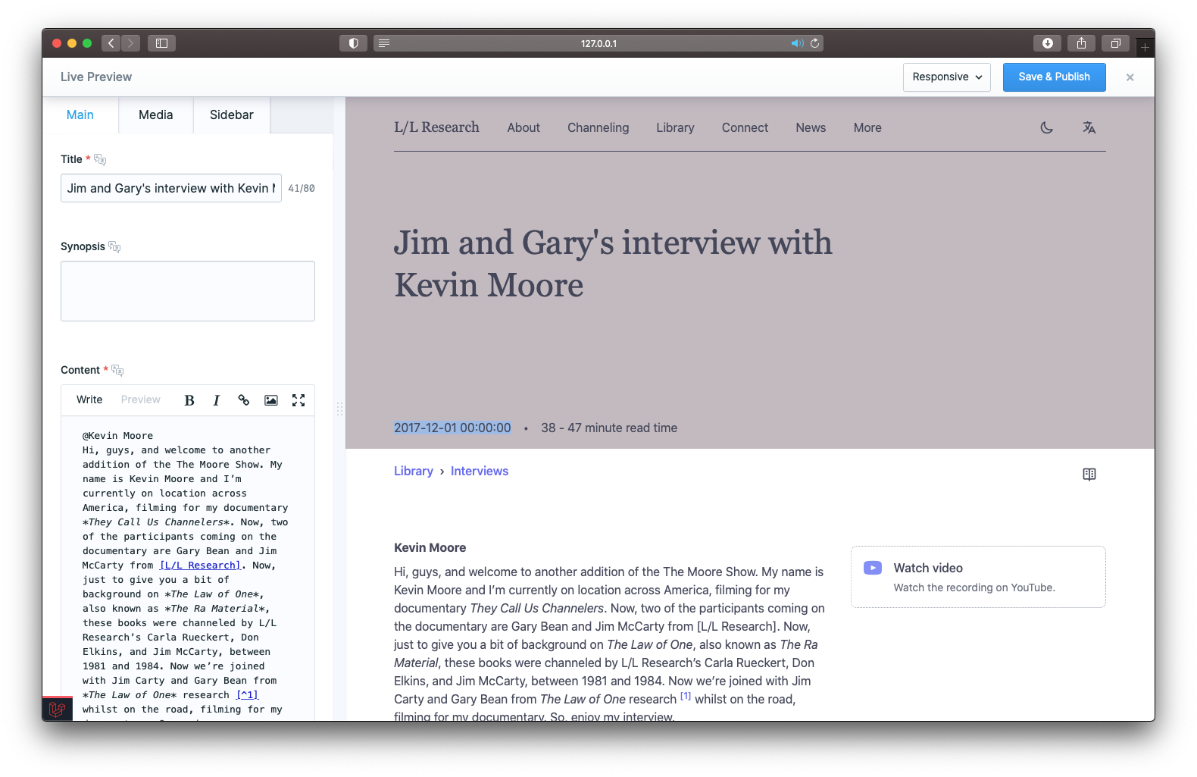This screenshot has height=777, width=1197.
Task: Switch to the Sidebar tab
Action: click(232, 115)
